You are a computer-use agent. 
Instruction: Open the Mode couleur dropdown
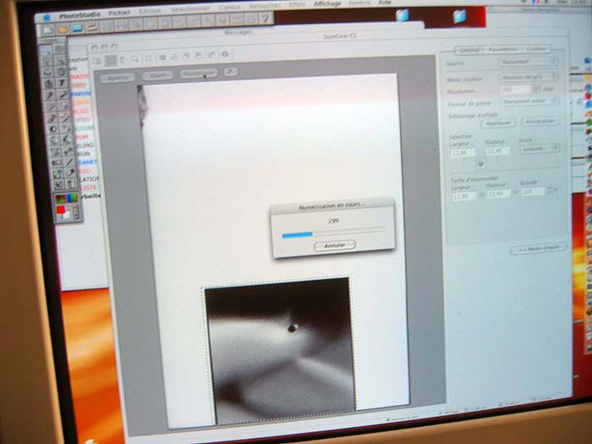[529, 77]
